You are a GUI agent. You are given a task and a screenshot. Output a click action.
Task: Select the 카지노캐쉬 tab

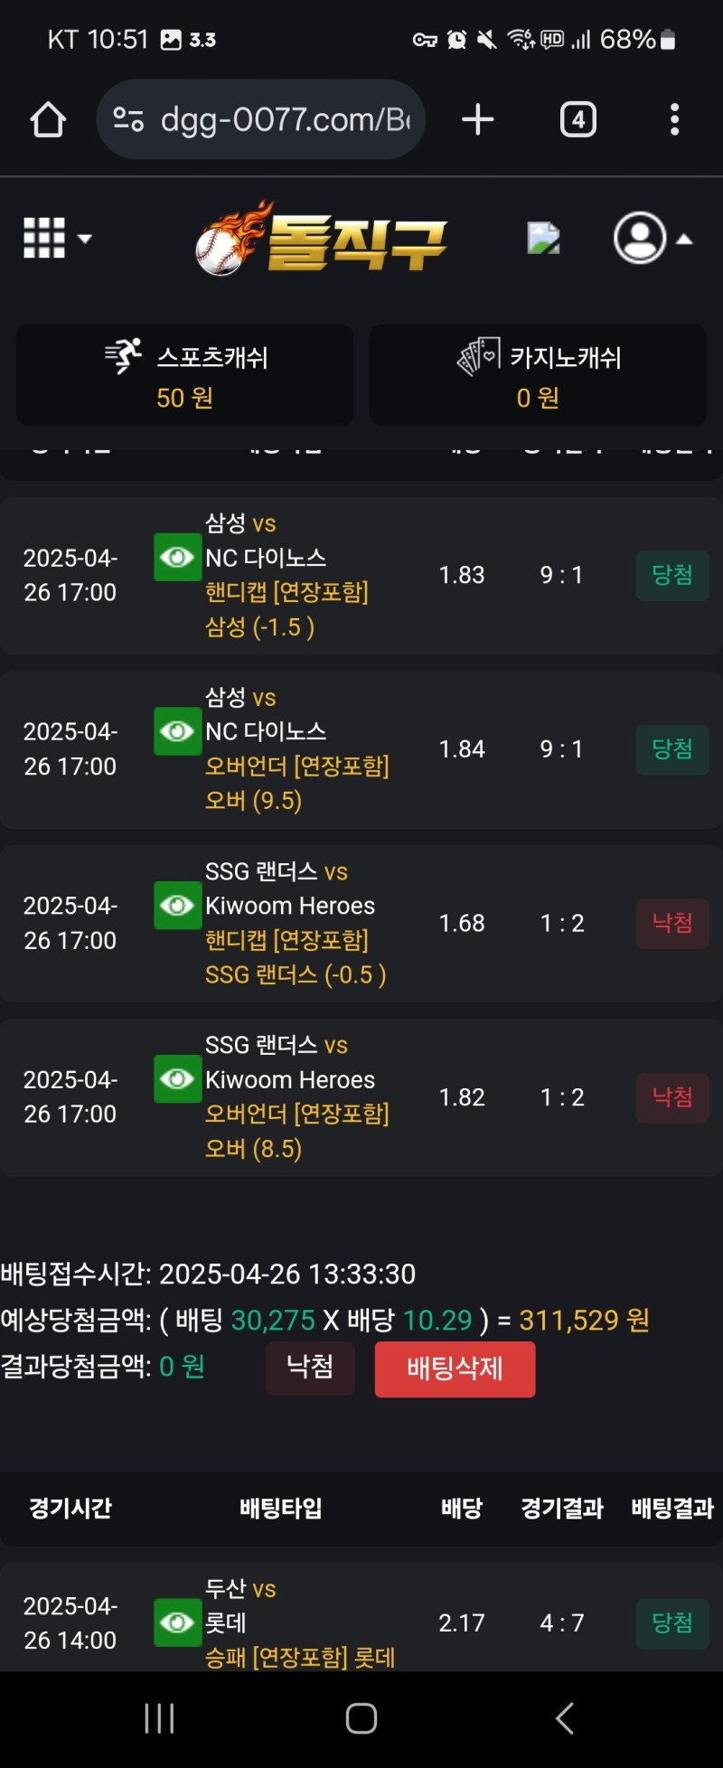[x=538, y=375]
